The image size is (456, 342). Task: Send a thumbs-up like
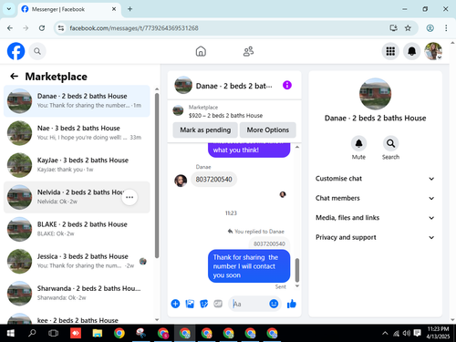[292, 304]
